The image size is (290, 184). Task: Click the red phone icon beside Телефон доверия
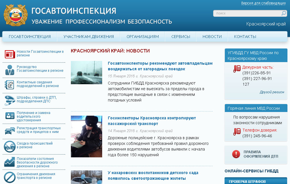point(237,132)
